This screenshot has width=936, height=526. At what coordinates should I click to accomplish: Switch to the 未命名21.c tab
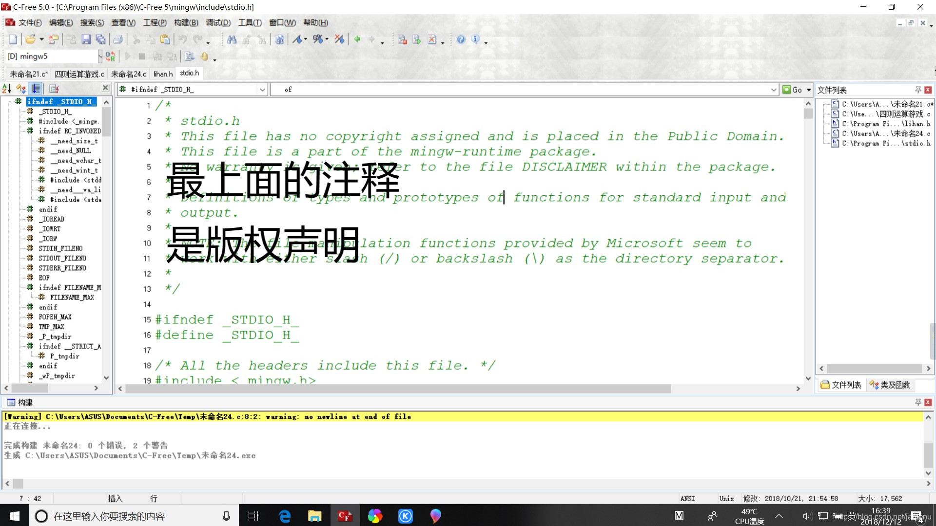[29, 74]
